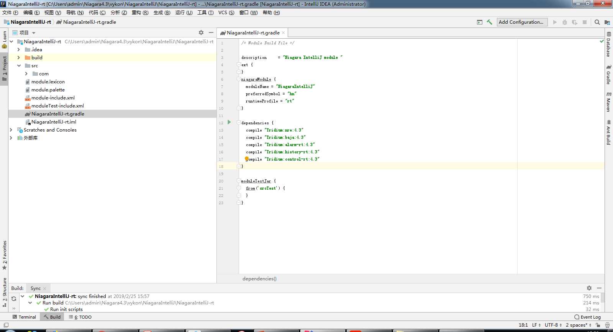Open the Gradle tool window
Screen dimensions: 613x332
pyautogui.click(x=608, y=75)
